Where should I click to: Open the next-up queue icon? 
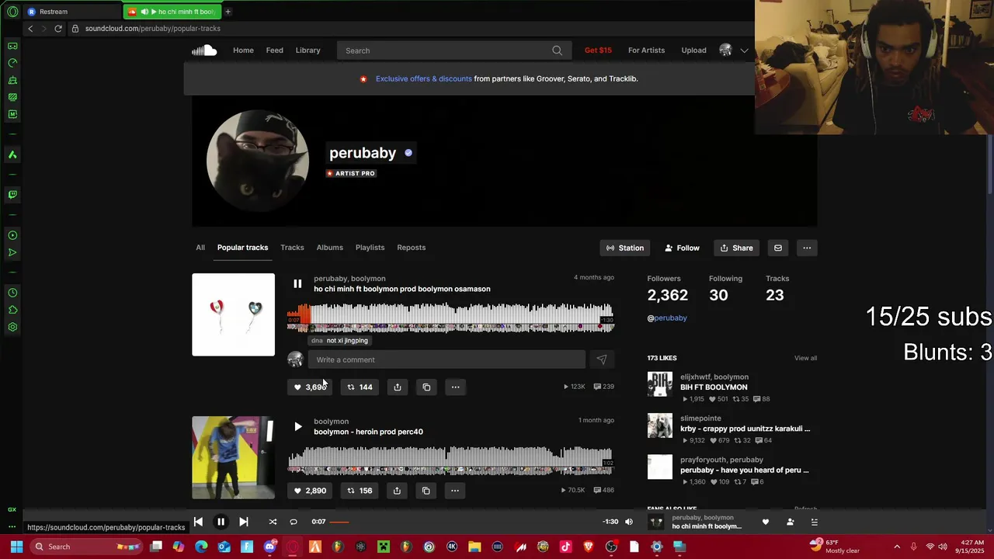814,522
